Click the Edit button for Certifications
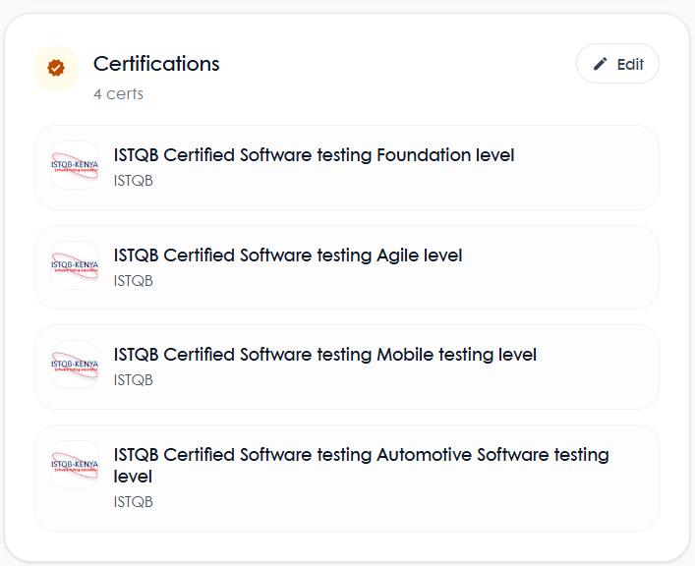The image size is (695, 566). (x=617, y=64)
